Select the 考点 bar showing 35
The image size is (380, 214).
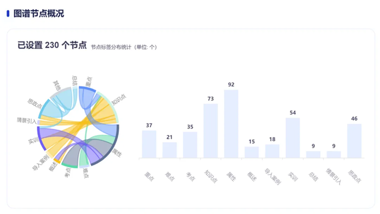tap(190, 145)
